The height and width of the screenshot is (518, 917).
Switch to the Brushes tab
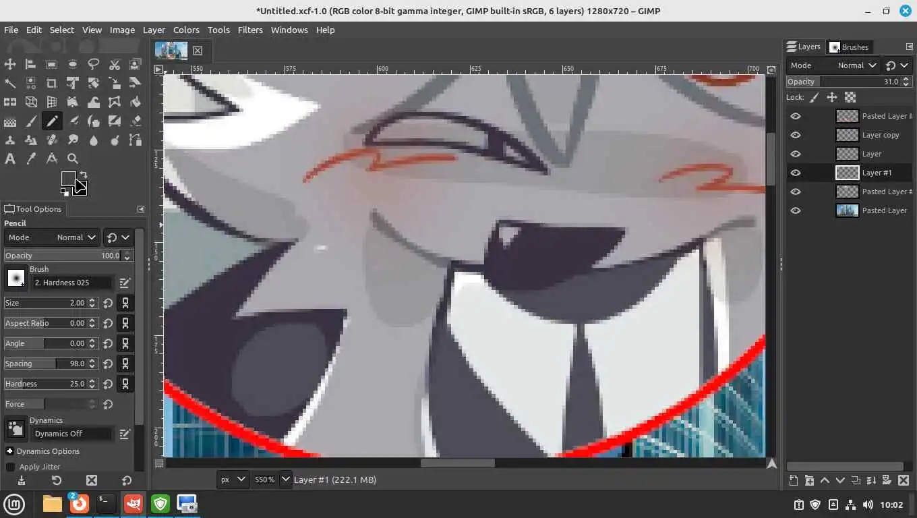(850, 47)
